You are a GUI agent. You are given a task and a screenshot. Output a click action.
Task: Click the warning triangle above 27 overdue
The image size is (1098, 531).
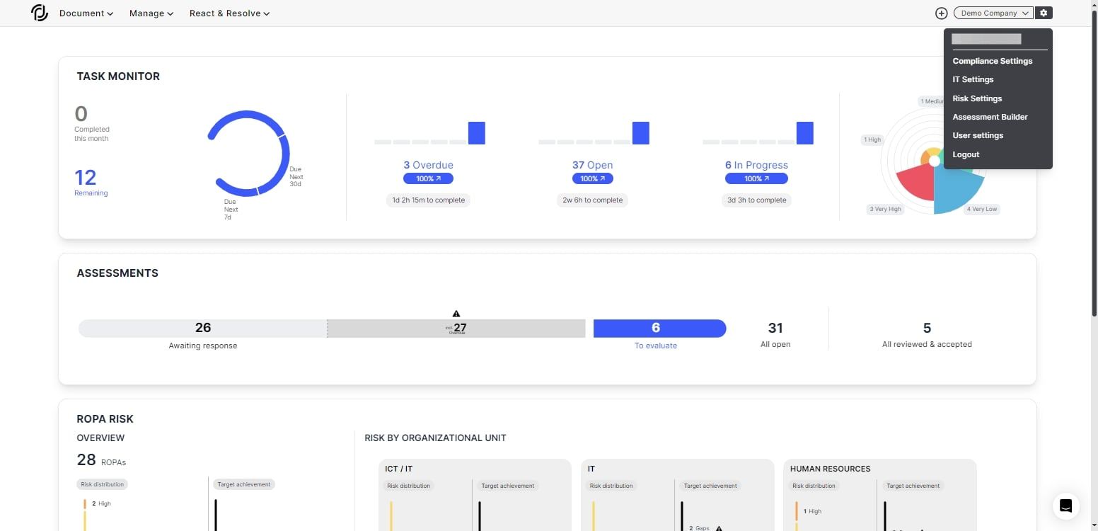(456, 314)
